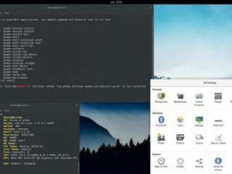Open Date & Time settings
This screenshot has width=232, height=174.
click(x=161, y=163)
